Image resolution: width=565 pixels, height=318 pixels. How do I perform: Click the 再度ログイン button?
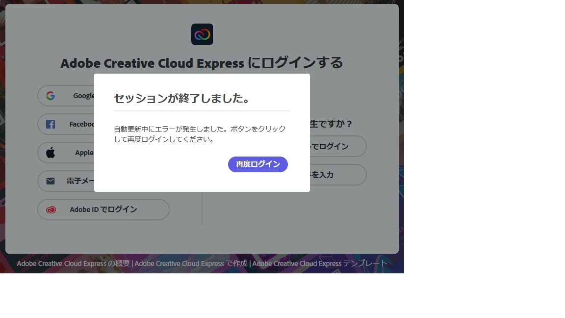(257, 164)
